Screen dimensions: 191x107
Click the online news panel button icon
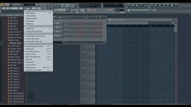point(155,11)
